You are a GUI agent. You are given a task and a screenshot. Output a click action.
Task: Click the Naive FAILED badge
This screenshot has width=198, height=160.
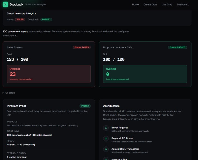20,20
